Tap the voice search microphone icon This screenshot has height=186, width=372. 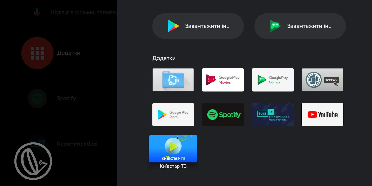tap(37, 12)
